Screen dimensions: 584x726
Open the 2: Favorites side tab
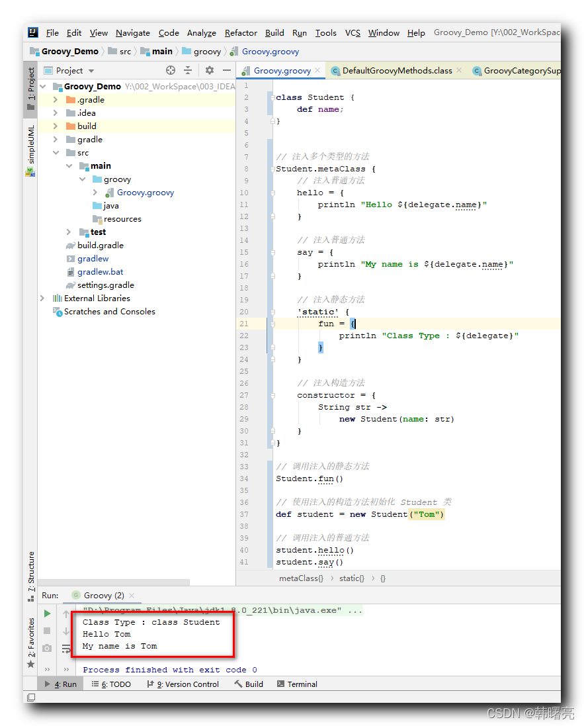coord(30,643)
